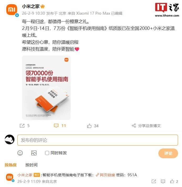Image resolution: width=182 pixels, height=187 pixels.
Task: Sort comments with the 按热度 tab
Action: 11,165
